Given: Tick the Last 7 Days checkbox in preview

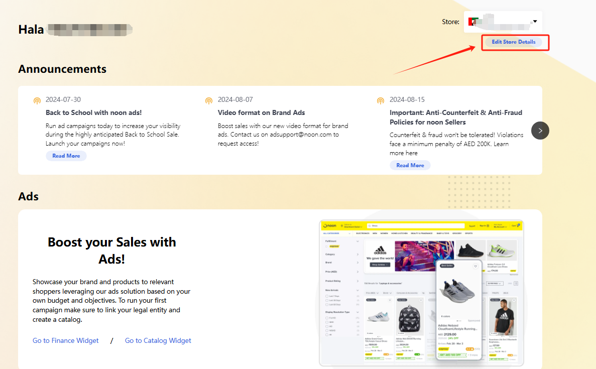Looking at the screenshot, I should click(x=327, y=296).
